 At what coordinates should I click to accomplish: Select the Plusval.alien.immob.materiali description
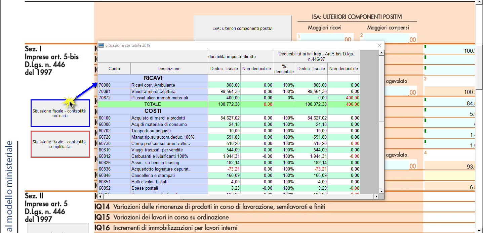coord(159,98)
